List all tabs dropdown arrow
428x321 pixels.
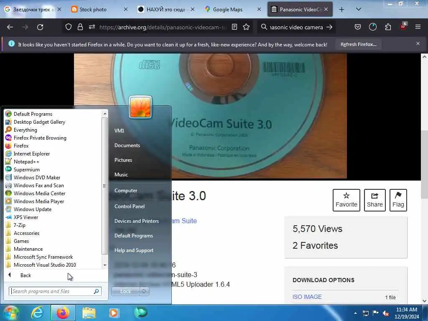pos(359,10)
